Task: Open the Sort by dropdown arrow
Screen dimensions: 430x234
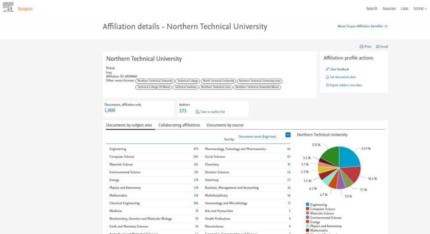Action: pyautogui.click(x=288, y=135)
